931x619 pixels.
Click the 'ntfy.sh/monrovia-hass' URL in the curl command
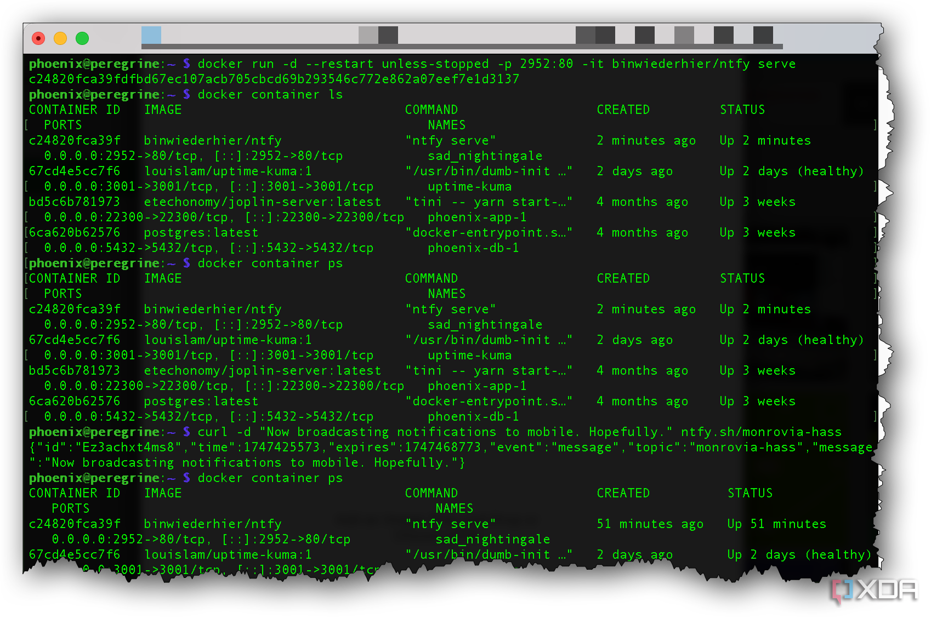point(762,432)
